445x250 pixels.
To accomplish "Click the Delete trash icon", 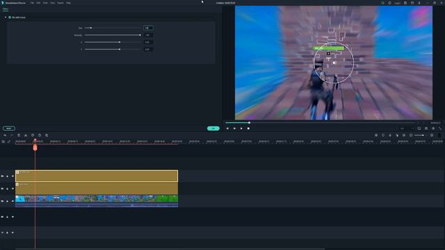I will pos(19,135).
